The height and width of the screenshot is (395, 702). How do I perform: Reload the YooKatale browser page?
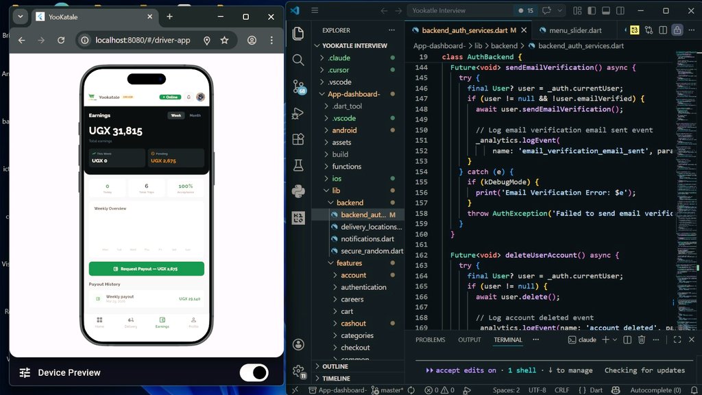[61, 40]
